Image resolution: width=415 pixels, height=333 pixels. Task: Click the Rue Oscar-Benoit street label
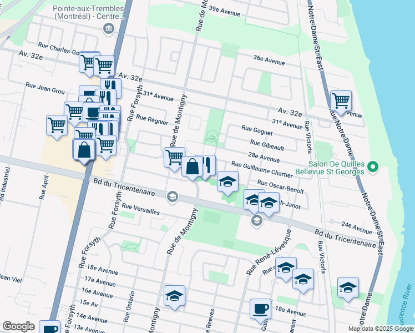pos(281,187)
